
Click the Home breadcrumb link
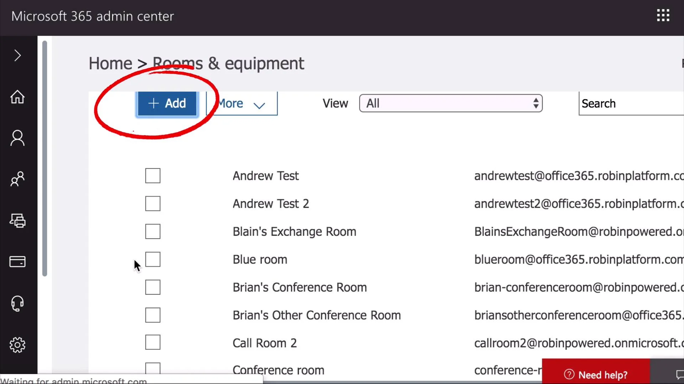click(110, 63)
